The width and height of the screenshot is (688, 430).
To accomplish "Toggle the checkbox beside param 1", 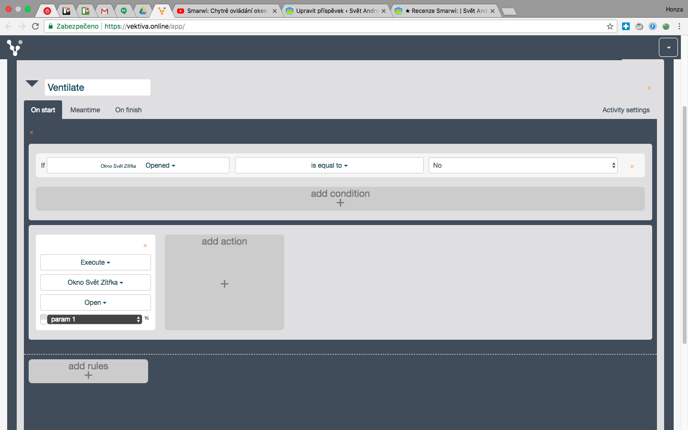I will [x=43, y=319].
